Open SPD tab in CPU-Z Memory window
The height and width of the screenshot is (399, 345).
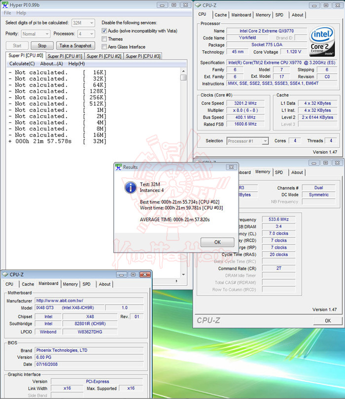[279, 172]
